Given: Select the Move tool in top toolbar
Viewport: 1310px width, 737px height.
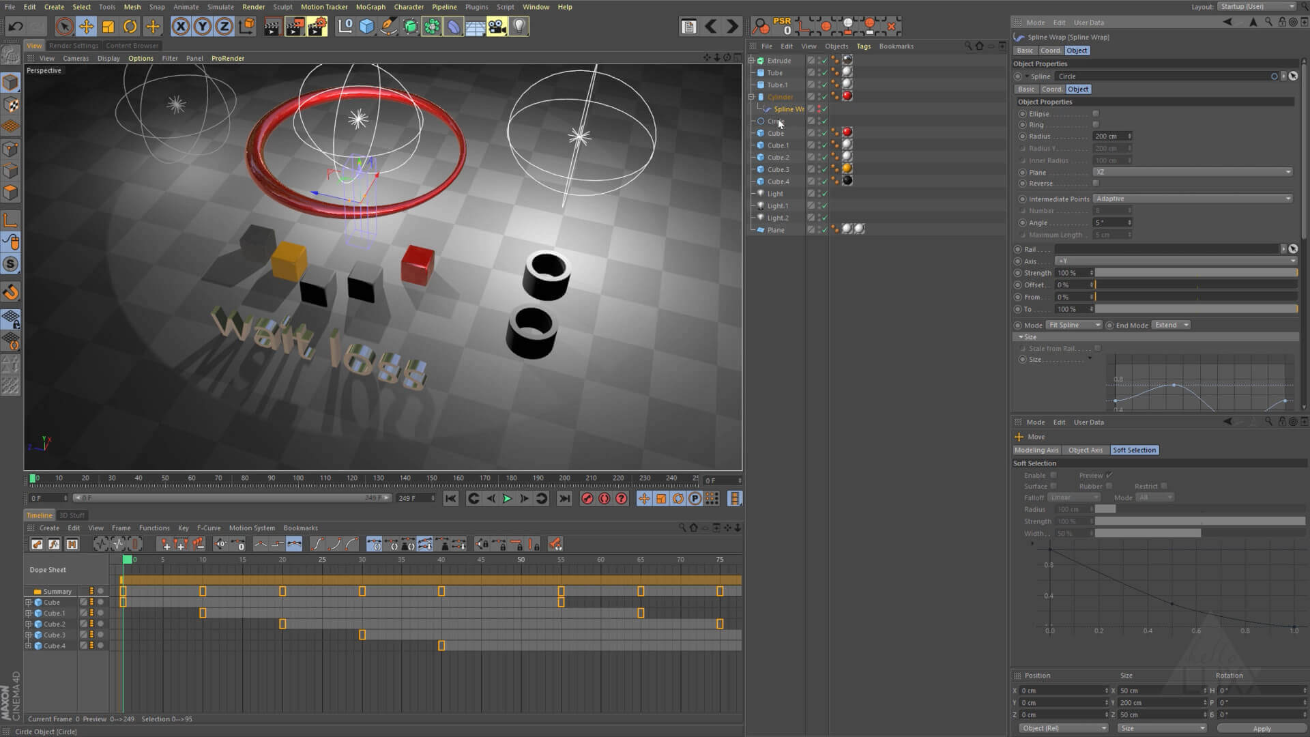Looking at the screenshot, I should [86, 27].
